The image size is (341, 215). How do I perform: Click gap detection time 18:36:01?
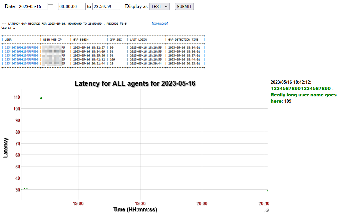184,52
